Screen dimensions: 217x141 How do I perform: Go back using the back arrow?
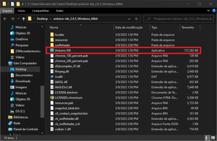[5, 19]
